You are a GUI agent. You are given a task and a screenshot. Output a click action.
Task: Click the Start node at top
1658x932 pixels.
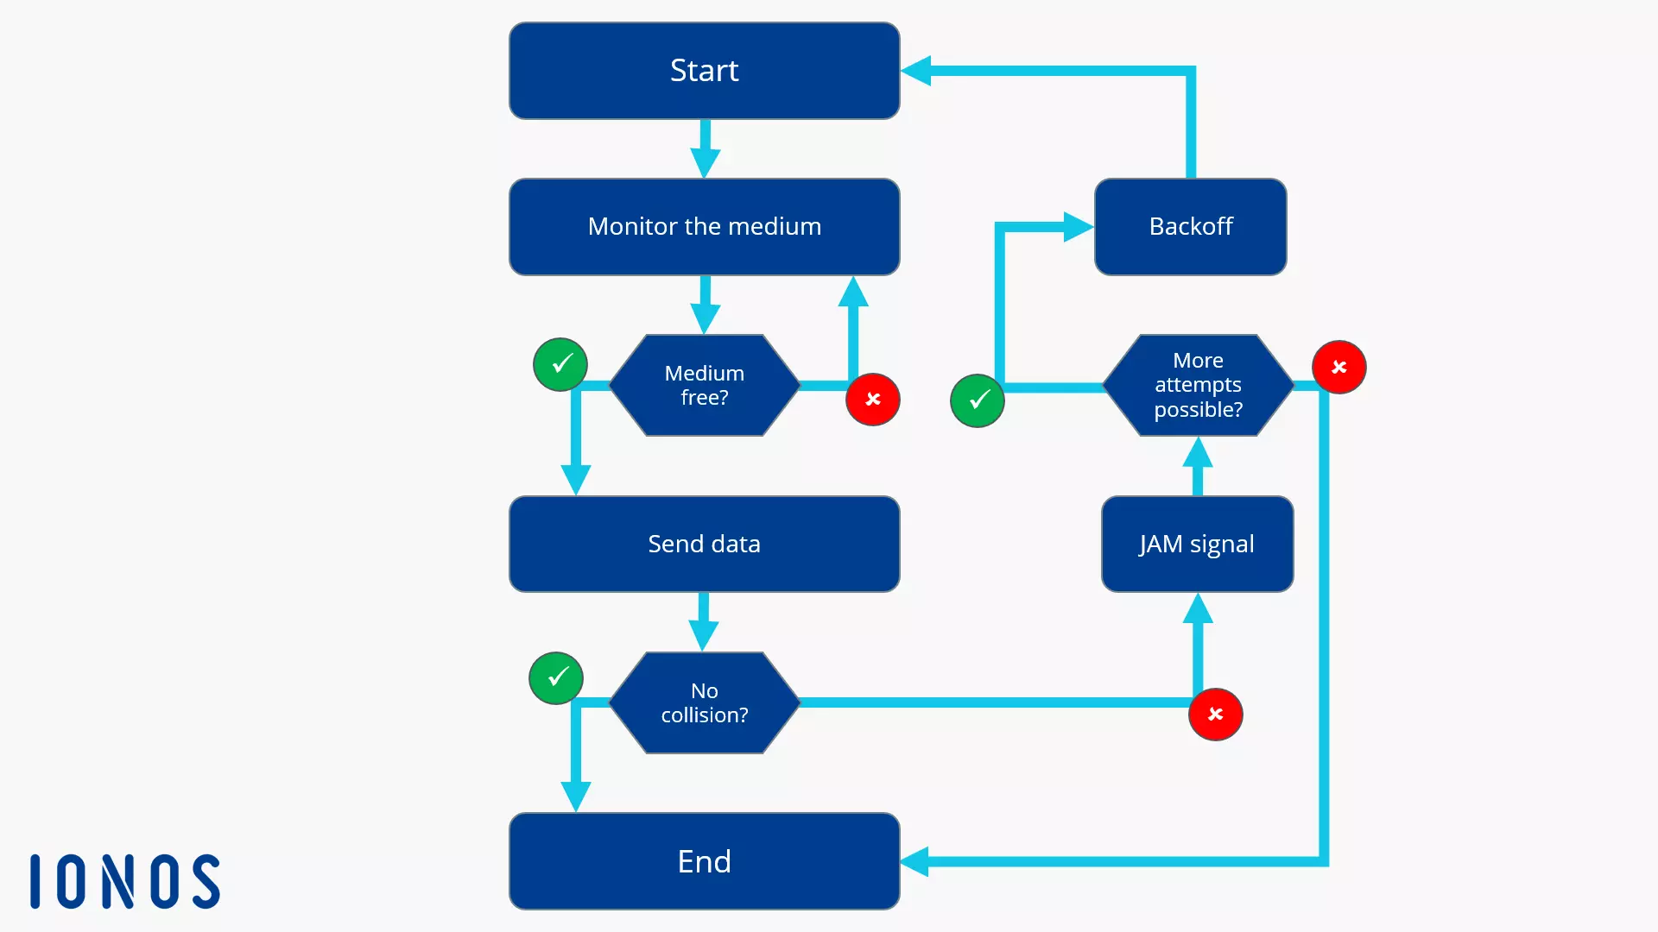pos(703,69)
